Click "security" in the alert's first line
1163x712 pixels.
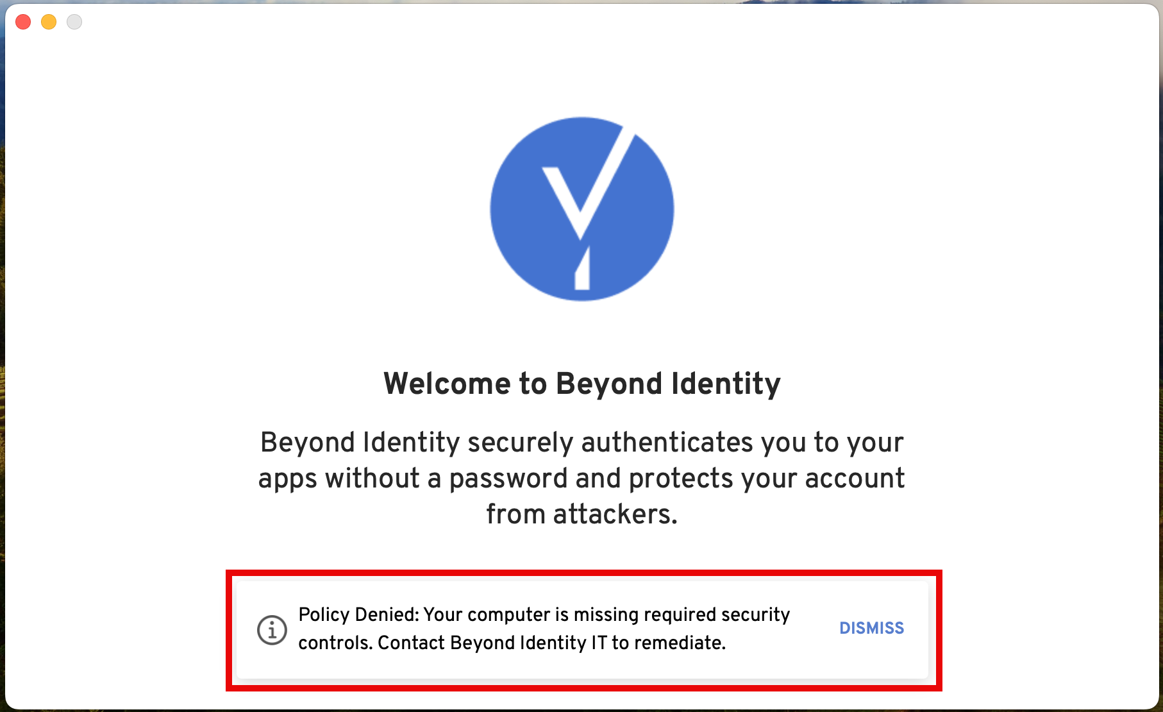click(x=755, y=615)
